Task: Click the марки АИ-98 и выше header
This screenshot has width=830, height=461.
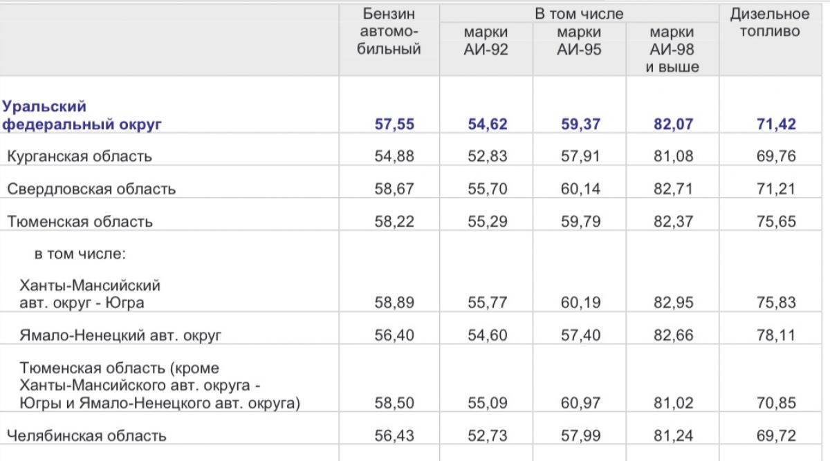Action: click(672, 50)
